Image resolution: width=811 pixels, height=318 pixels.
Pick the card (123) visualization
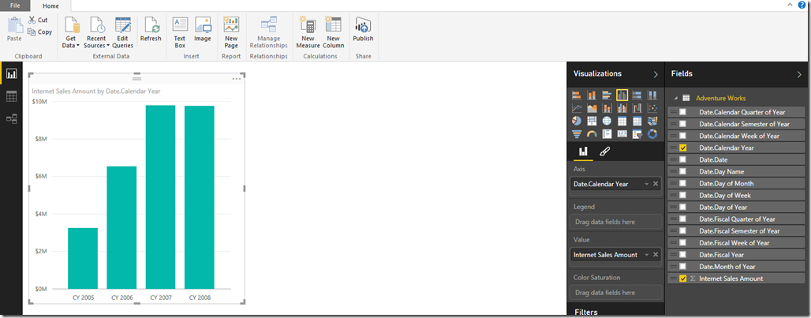click(622, 134)
